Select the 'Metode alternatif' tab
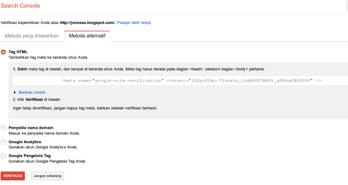348x185 pixels. click(87, 36)
